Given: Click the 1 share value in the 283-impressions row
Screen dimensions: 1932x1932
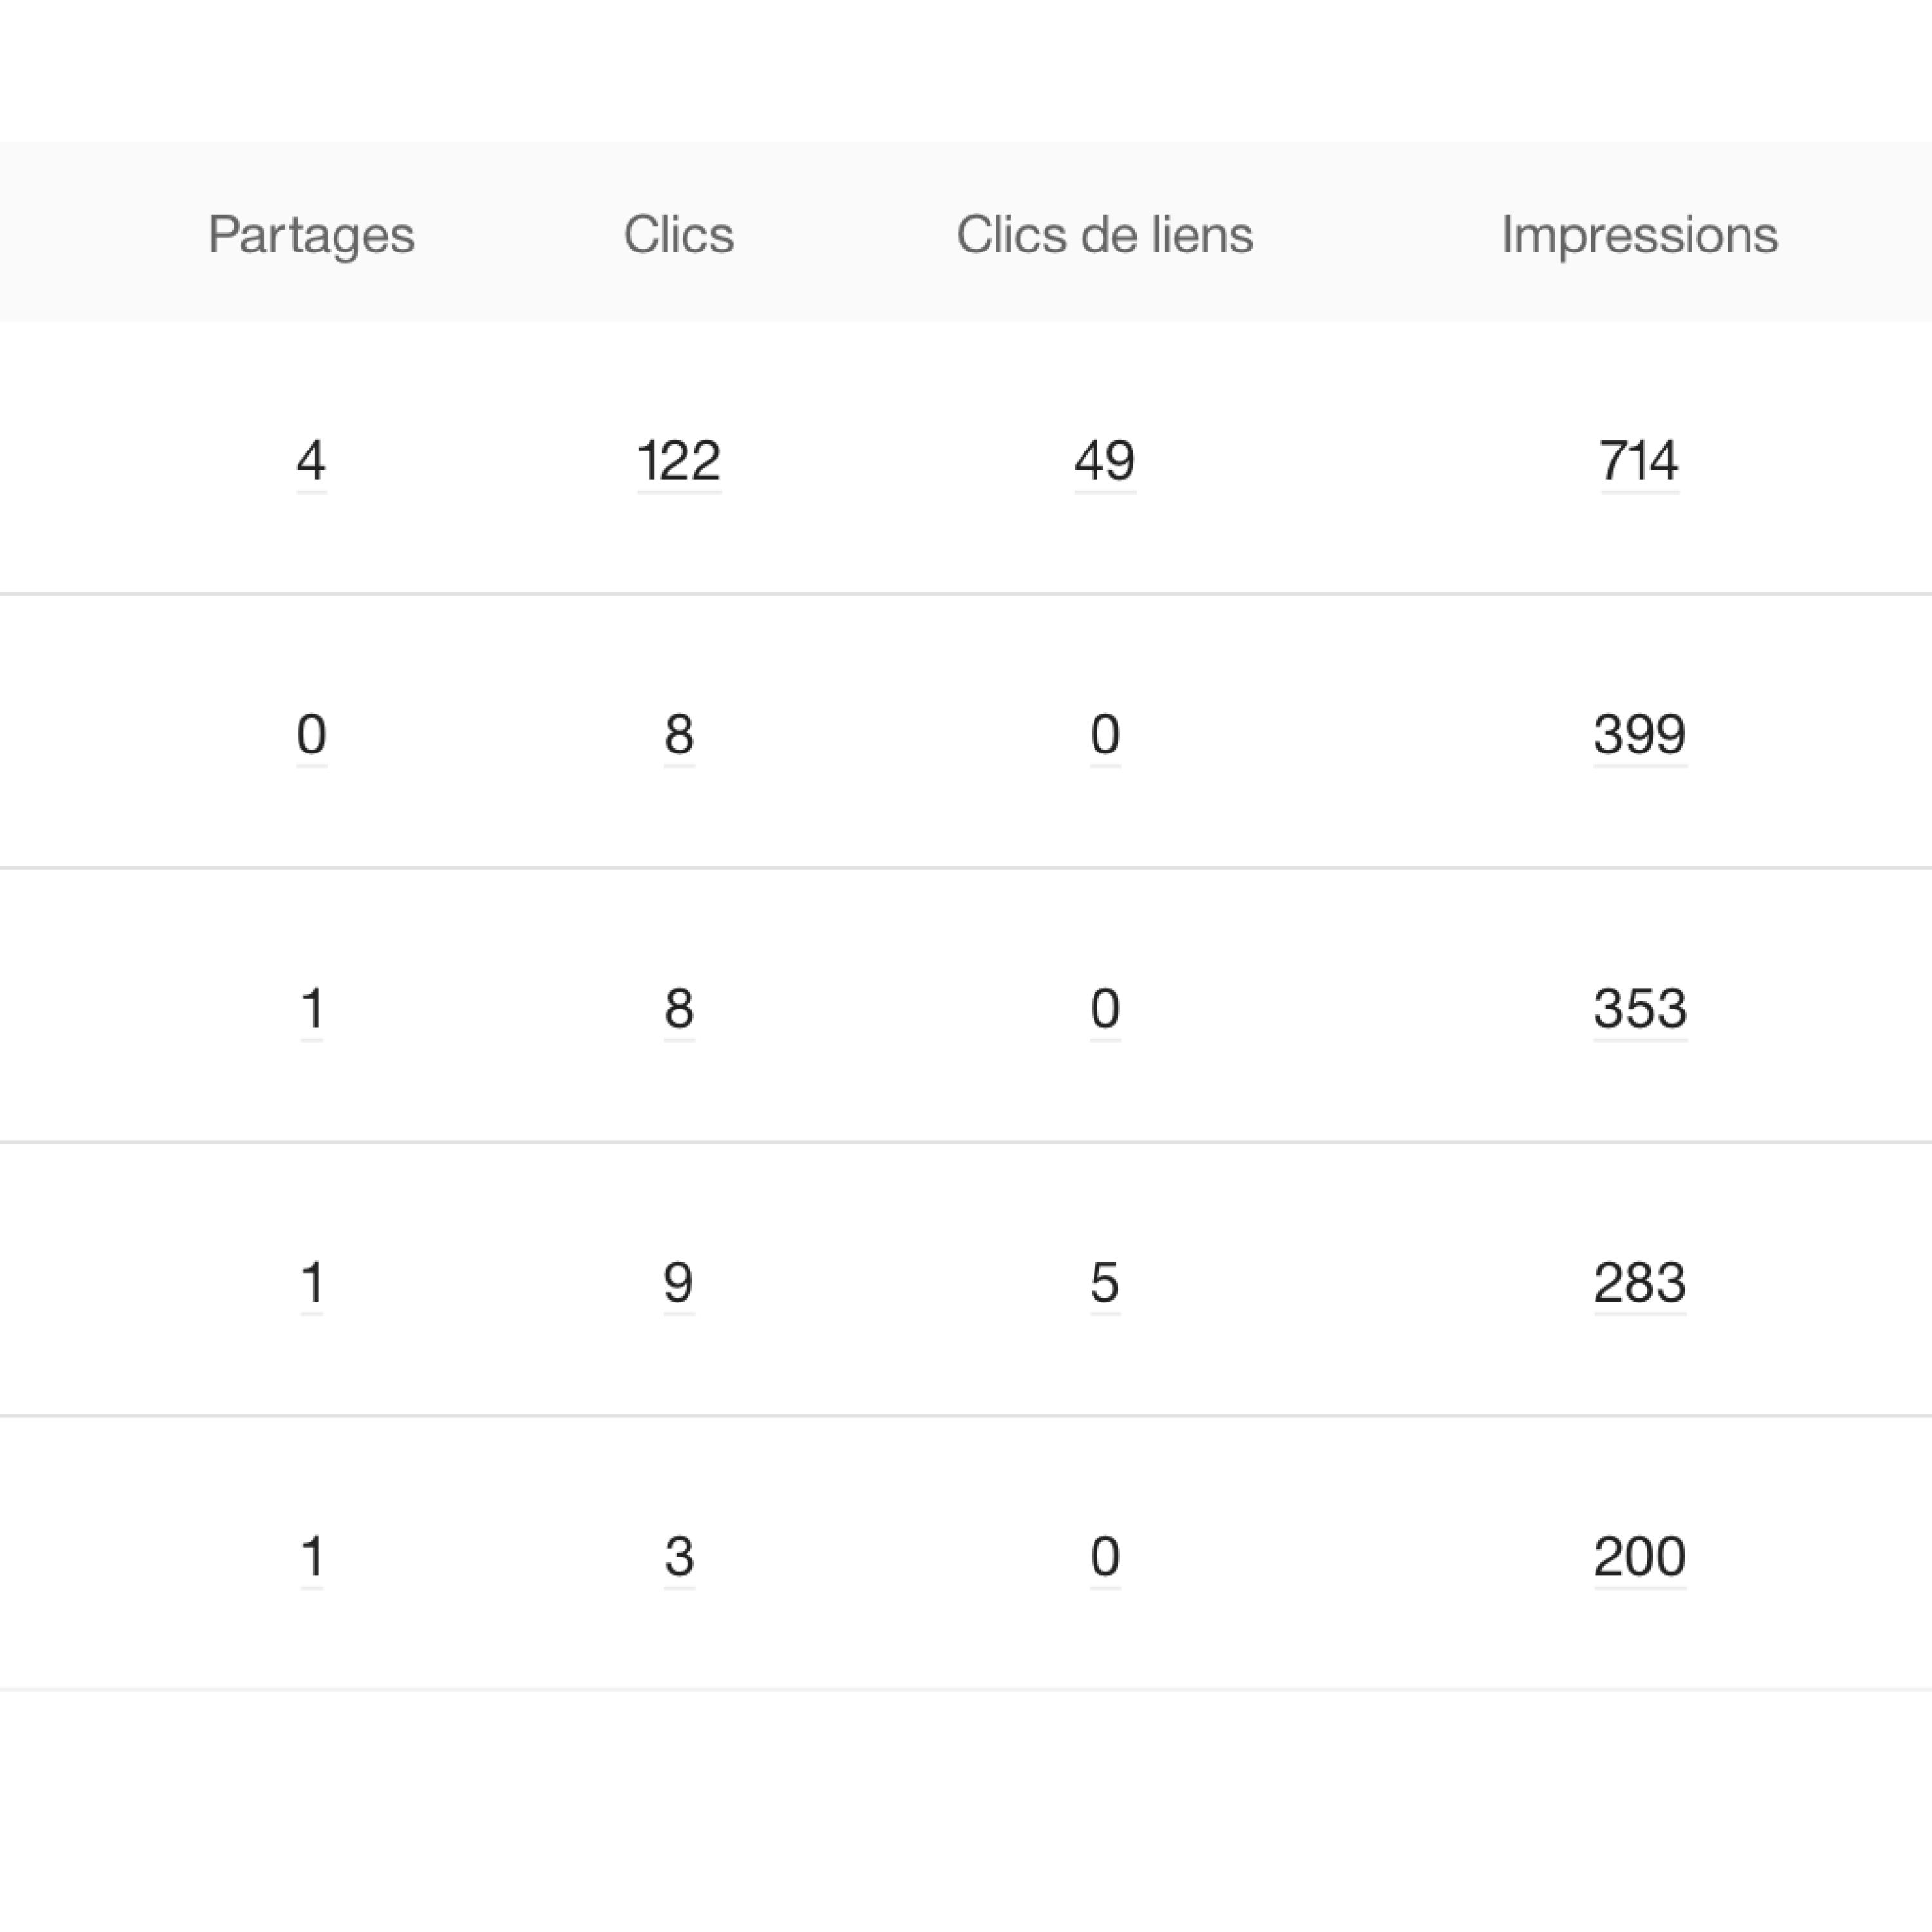Looking at the screenshot, I should [x=311, y=1282].
